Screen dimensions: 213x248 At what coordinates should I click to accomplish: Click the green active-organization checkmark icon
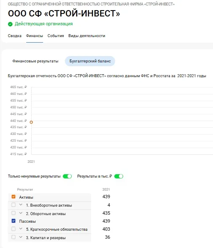click(x=10, y=24)
